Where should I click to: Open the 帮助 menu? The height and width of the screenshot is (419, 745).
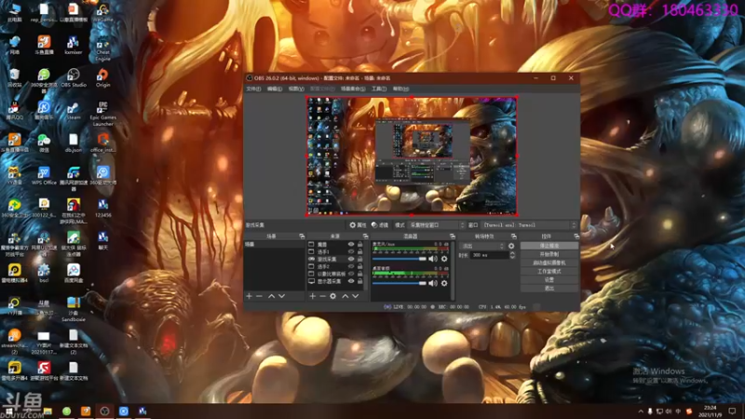(x=400, y=88)
